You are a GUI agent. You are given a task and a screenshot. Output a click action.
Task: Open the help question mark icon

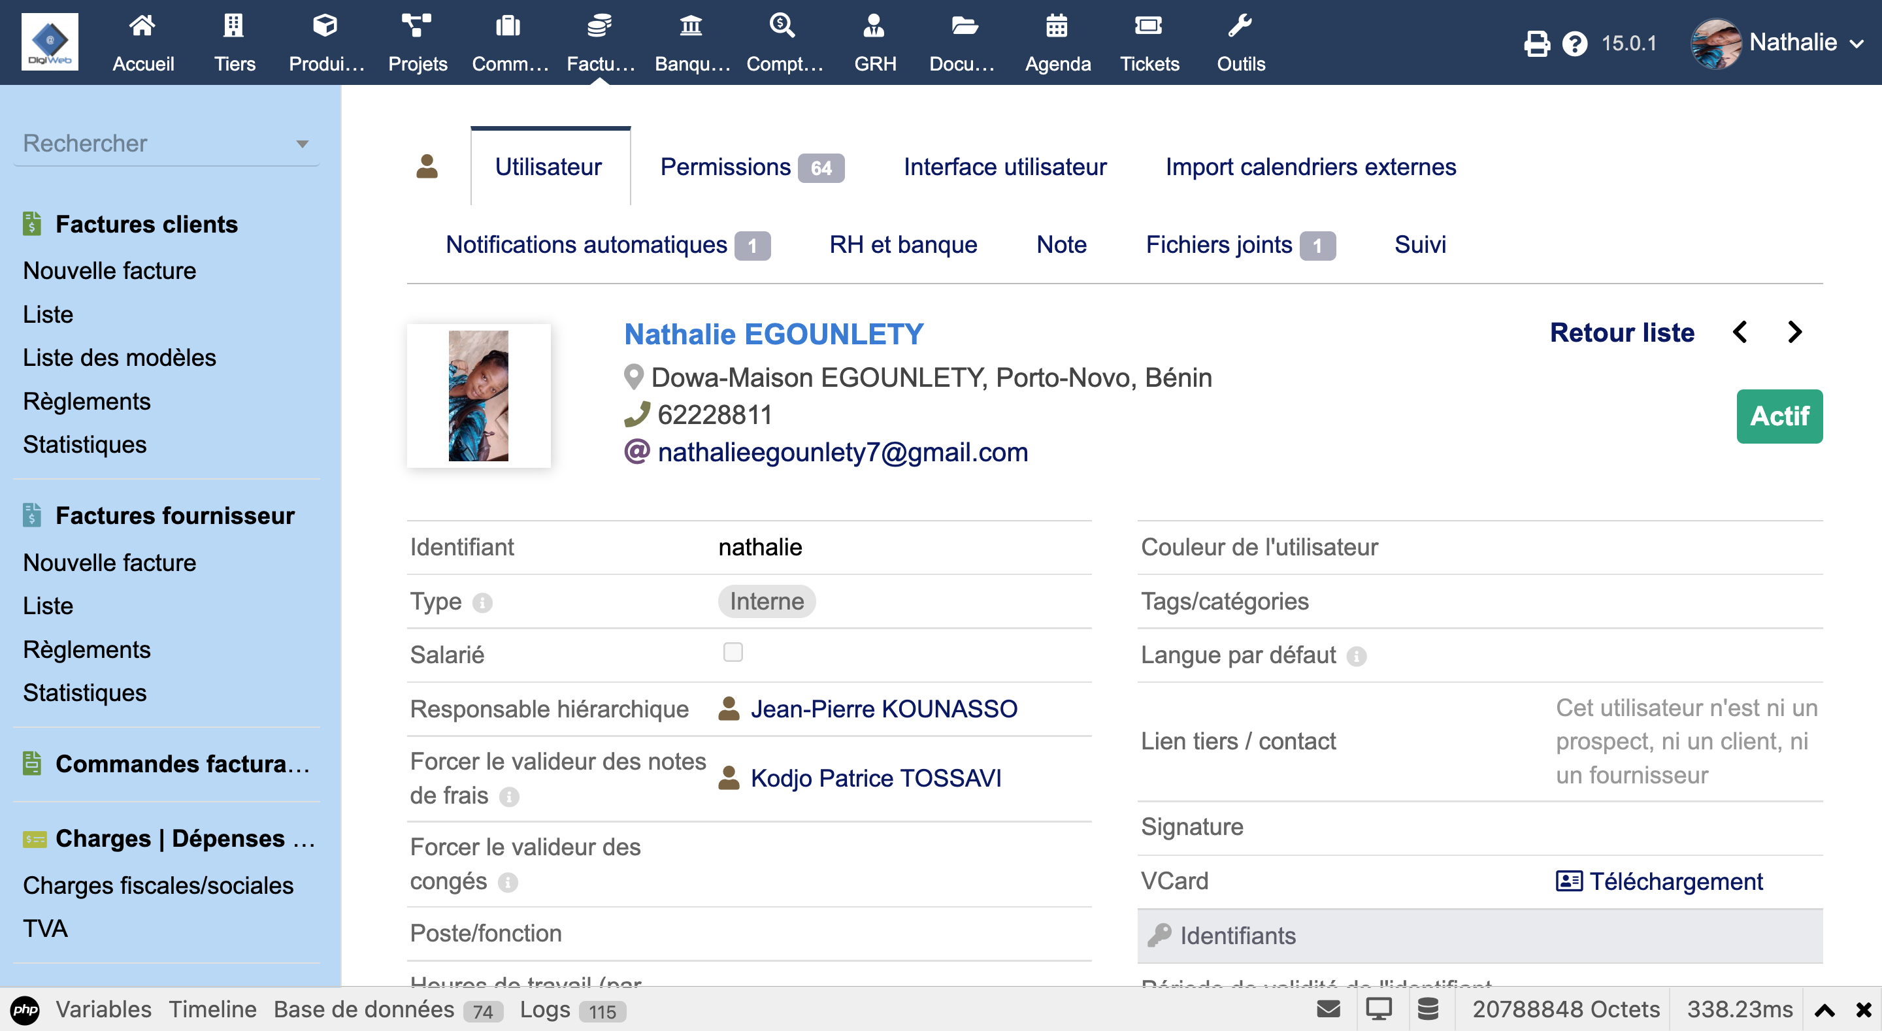pos(1574,44)
